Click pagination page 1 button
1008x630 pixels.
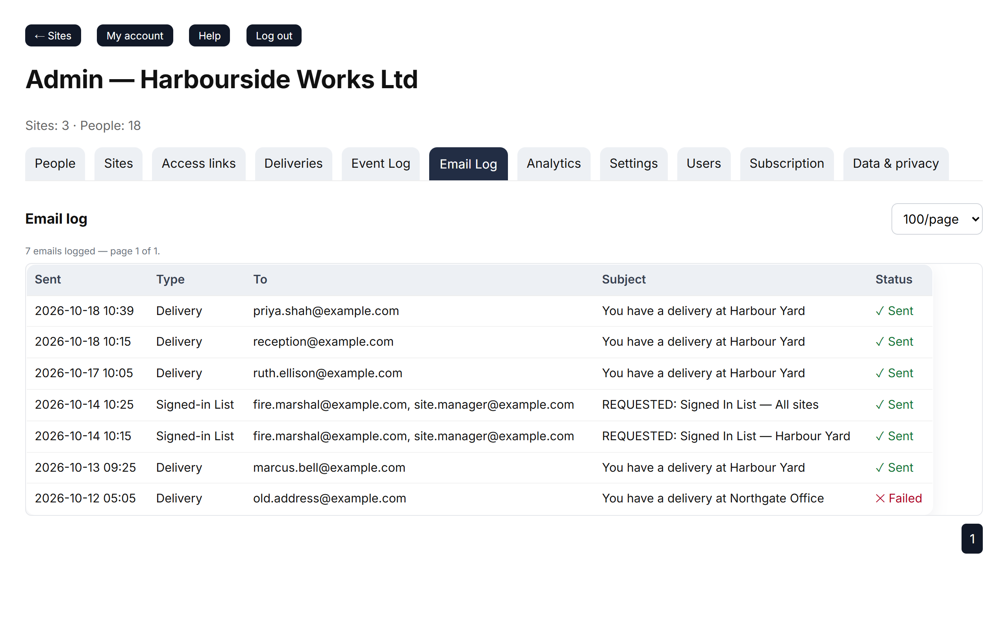(x=972, y=539)
